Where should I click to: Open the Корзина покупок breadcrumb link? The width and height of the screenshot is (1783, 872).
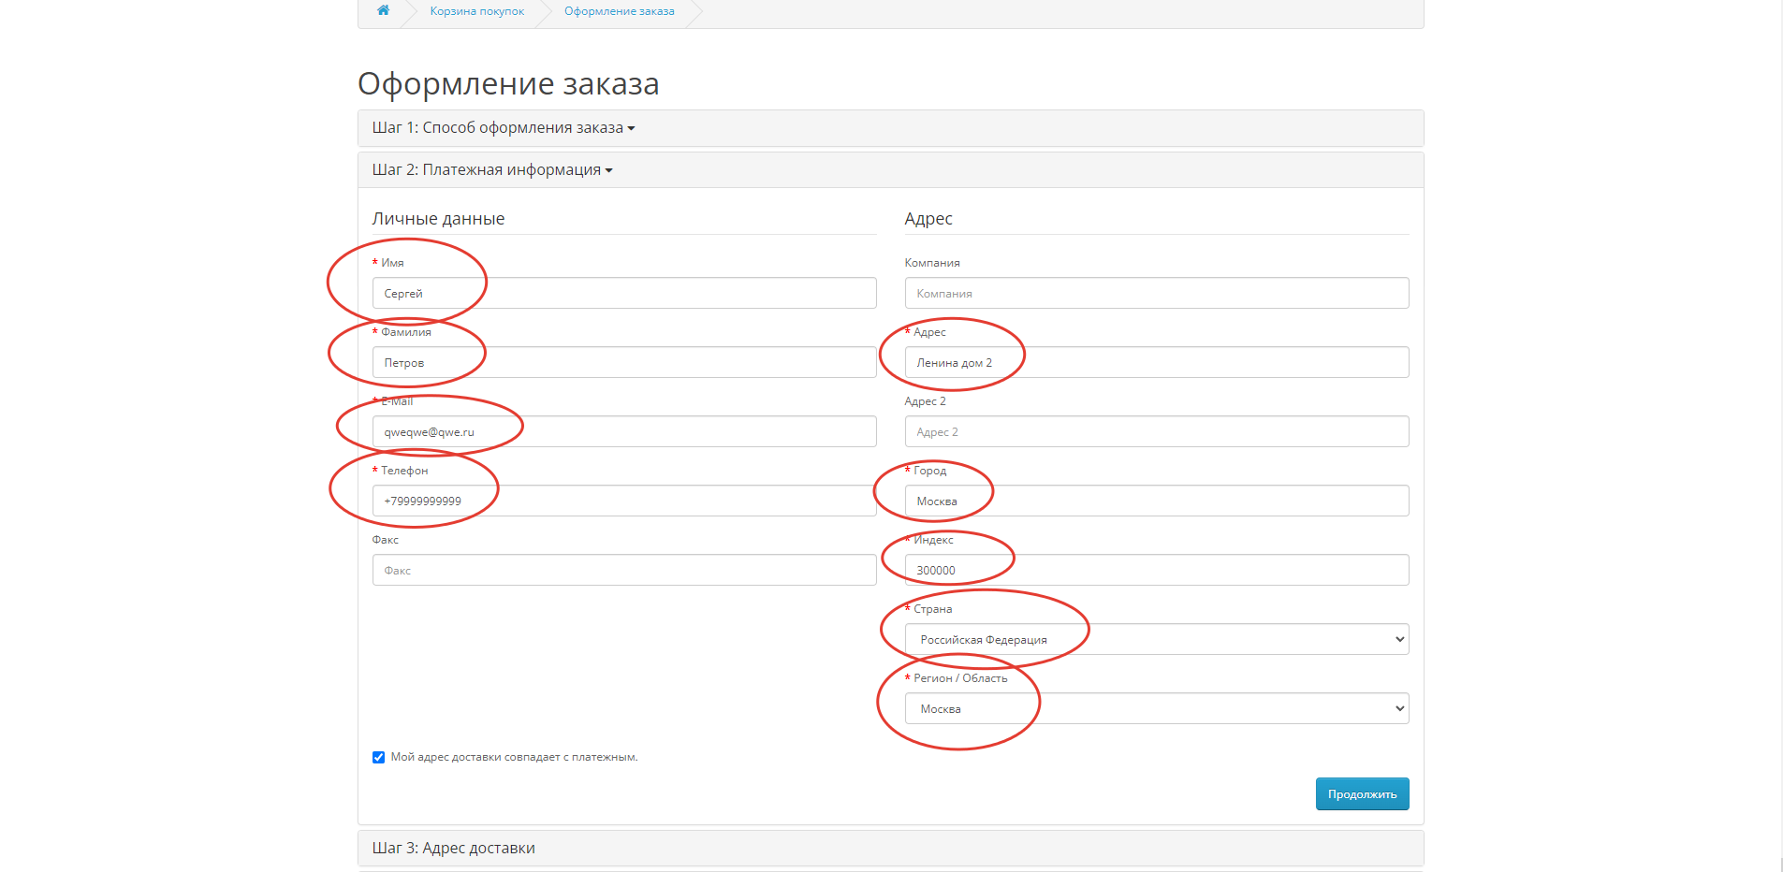click(x=476, y=11)
